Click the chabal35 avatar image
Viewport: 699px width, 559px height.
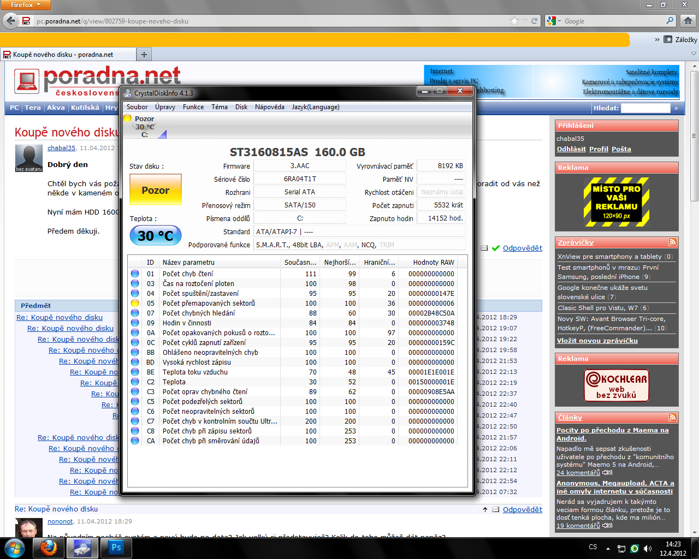[x=29, y=158]
